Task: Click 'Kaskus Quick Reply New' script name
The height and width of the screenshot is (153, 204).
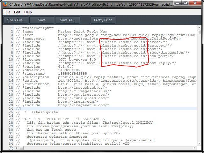Action: point(83,32)
